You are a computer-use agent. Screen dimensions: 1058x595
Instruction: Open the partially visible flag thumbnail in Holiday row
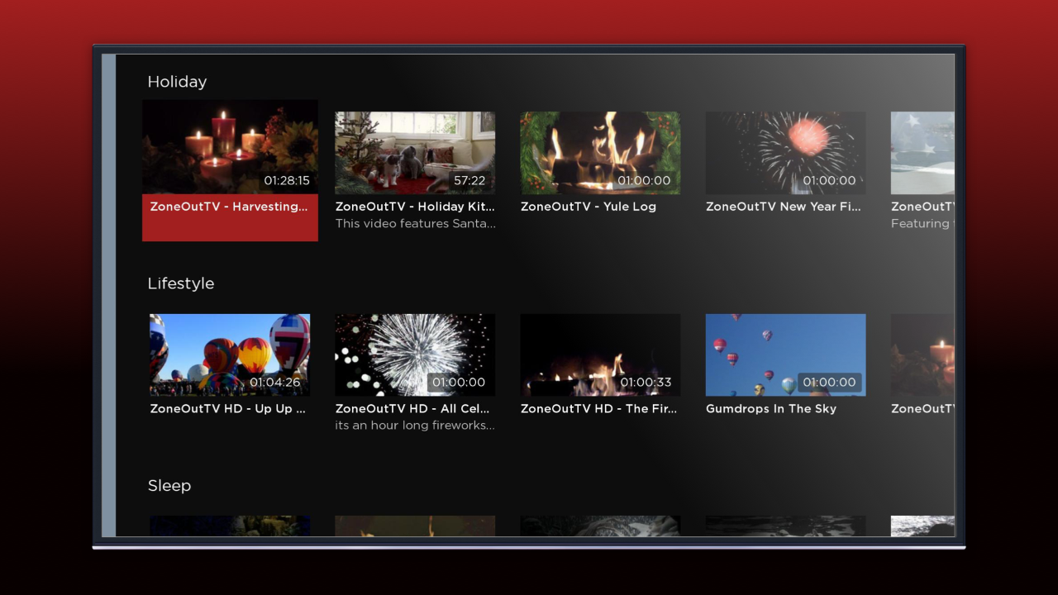click(922, 153)
